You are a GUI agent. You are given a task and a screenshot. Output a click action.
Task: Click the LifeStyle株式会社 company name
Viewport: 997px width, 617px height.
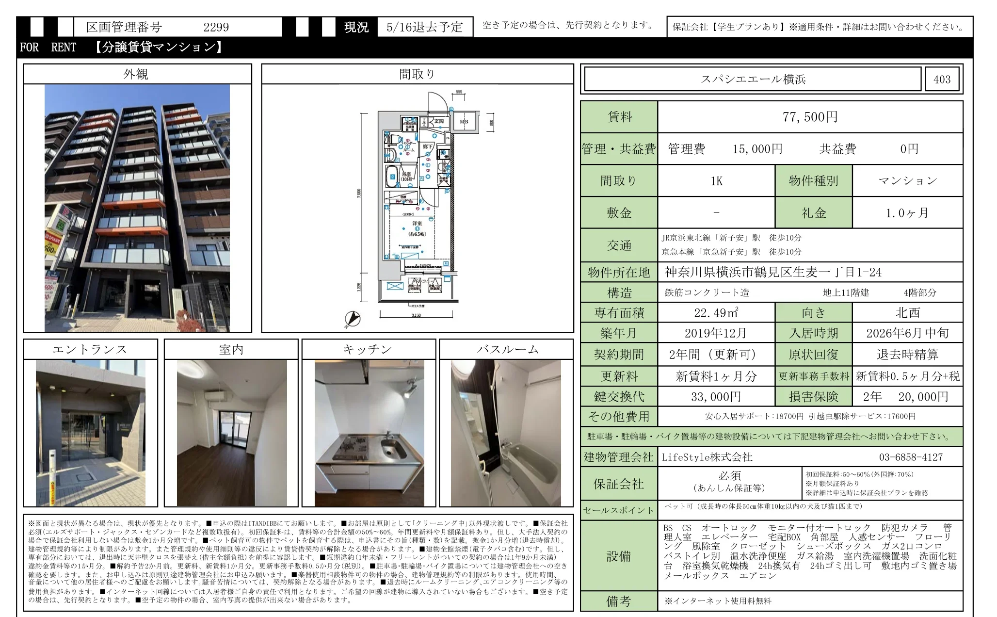tap(707, 457)
